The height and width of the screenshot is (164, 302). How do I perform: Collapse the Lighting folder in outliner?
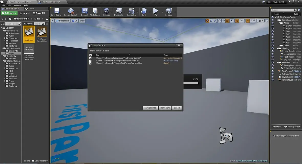(x=277, y=49)
